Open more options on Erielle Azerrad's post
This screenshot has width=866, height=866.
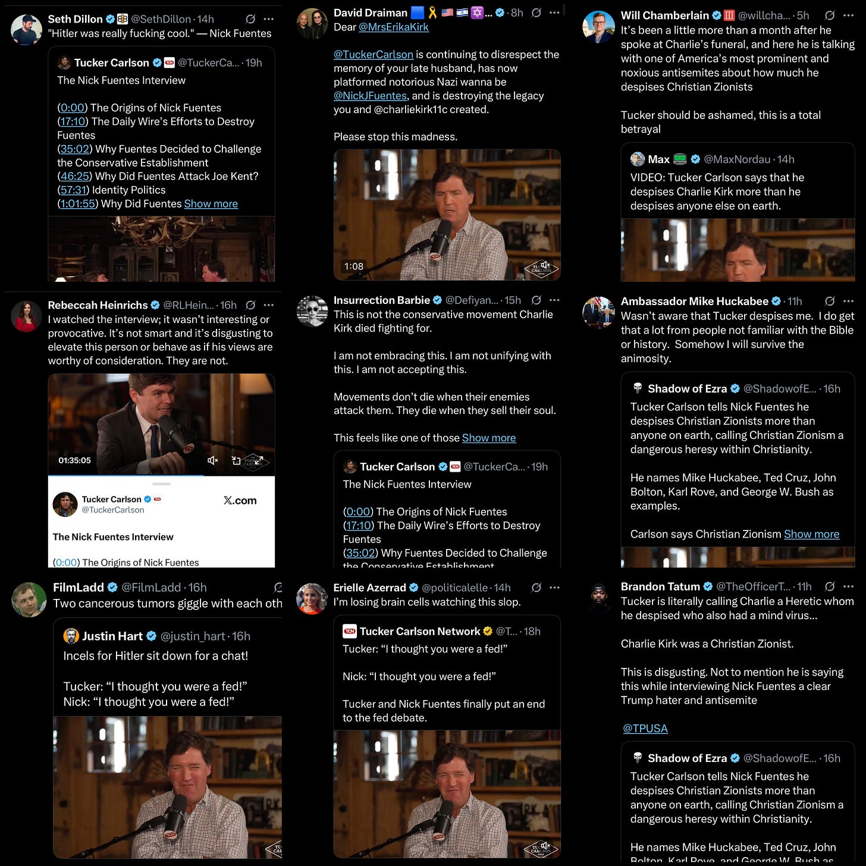pyautogui.click(x=554, y=588)
